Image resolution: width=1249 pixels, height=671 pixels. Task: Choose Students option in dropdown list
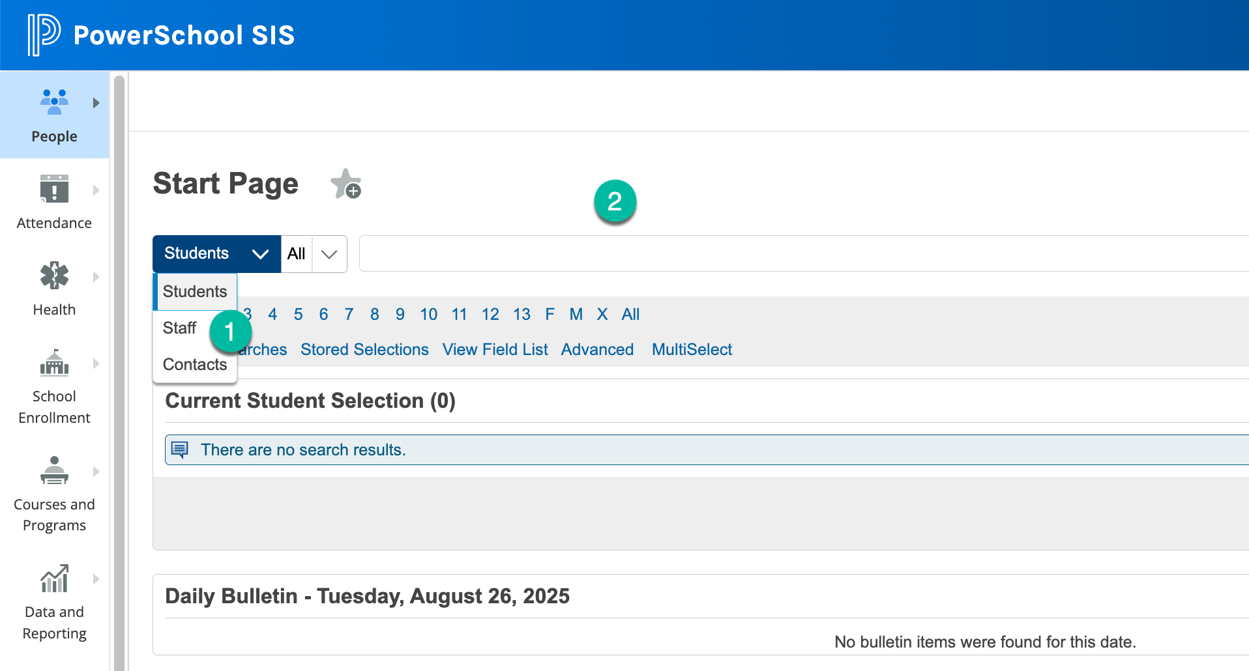(194, 291)
